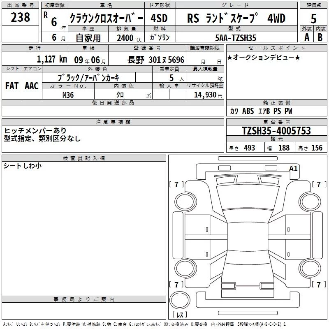
Task: Click recycling deposit 14,930円
Action: 208,95
